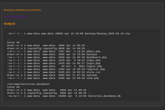Click admin.php in the directory listing
Image resolution: width=165 pixels, height=110 pixels.
93,51
